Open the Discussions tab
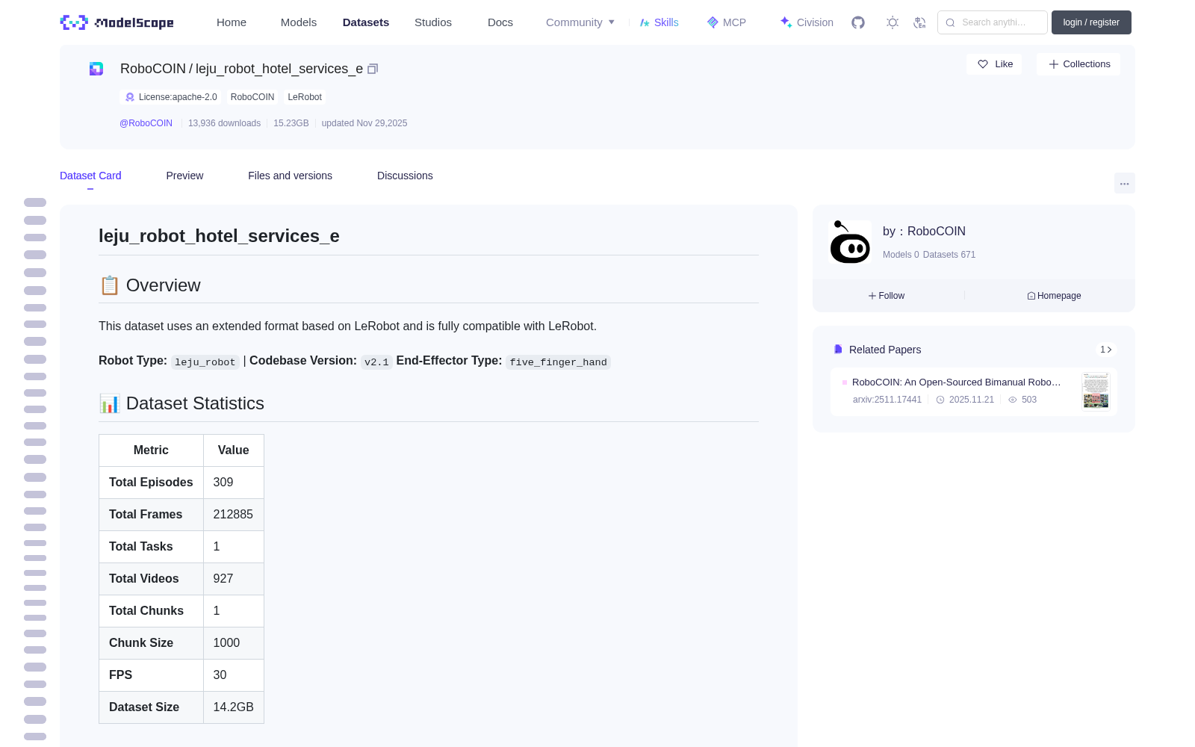This screenshot has width=1195, height=747. click(405, 176)
